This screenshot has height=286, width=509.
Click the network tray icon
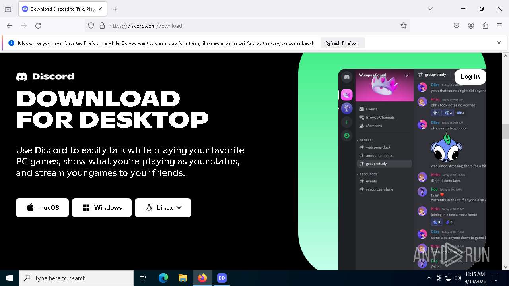[448, 278]
